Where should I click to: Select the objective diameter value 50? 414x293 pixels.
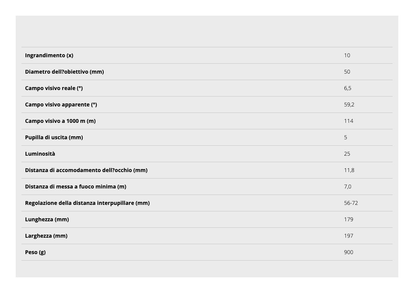347,72
